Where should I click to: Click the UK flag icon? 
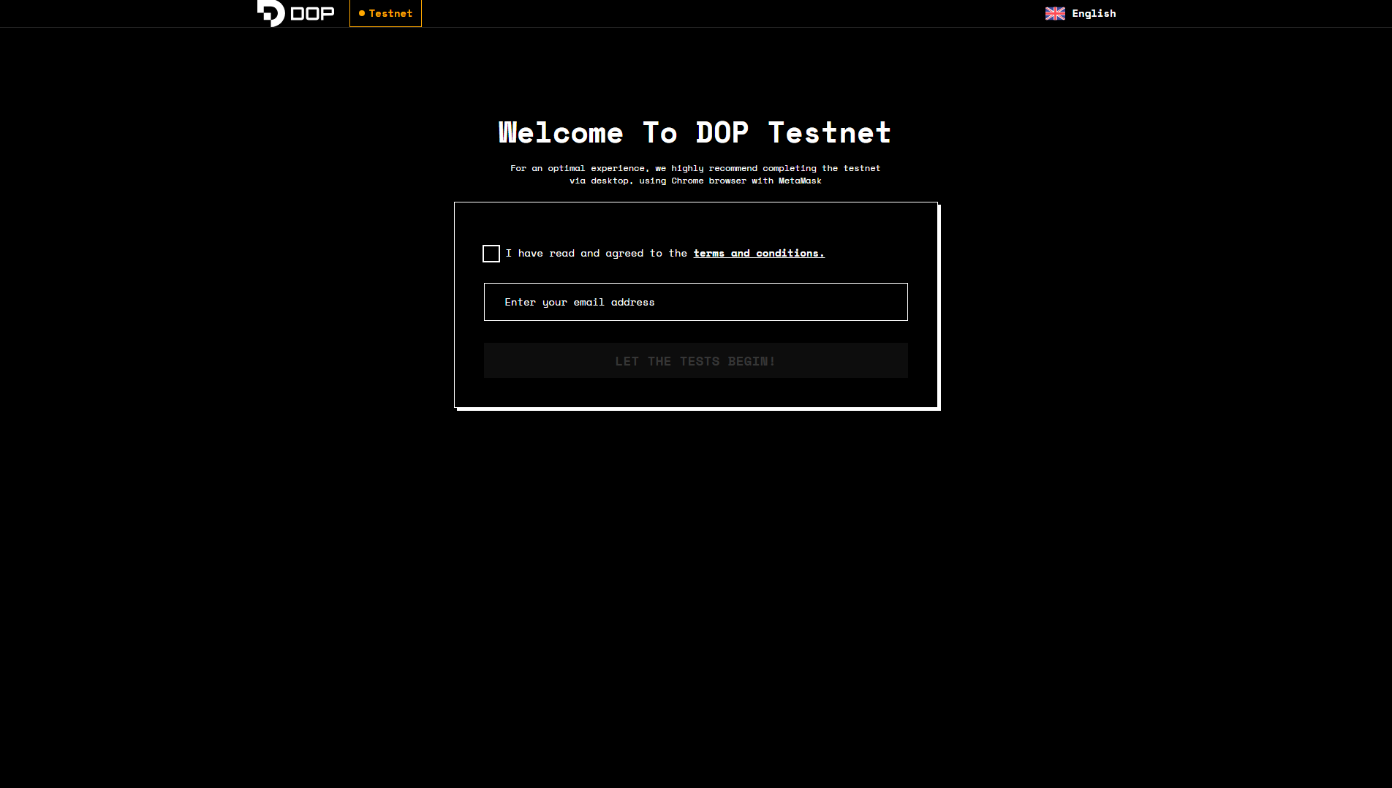pos(1055,13)
